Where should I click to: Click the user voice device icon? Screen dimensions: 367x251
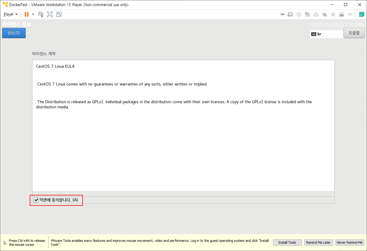[350, 14]
